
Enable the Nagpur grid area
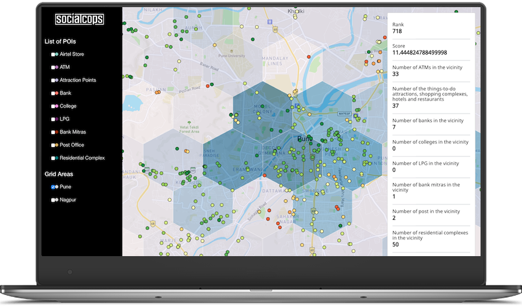52,200
